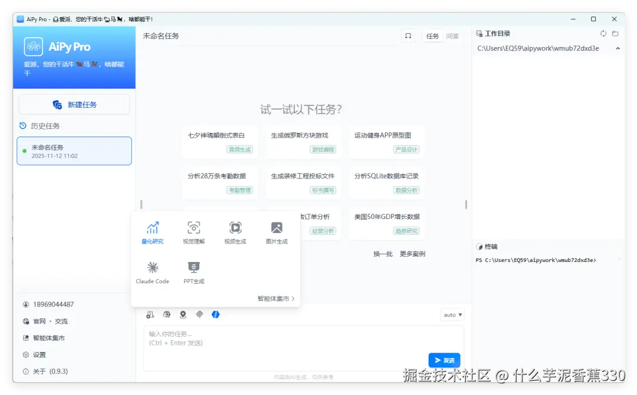The width and height of the screenshot is (637, 395).
Task: Launch the Claude Code agent
Action: point(152,273)
